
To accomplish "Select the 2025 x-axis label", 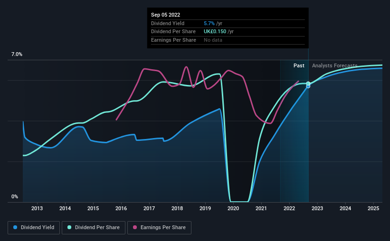I will click(x=373, y=208).
